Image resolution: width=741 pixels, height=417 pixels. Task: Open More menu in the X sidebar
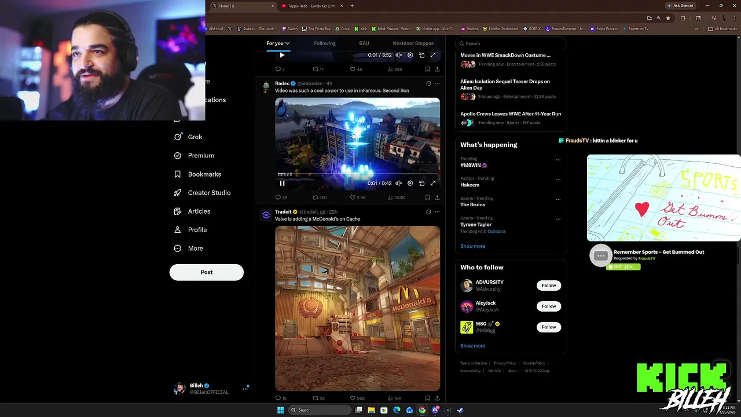(189, 248)
